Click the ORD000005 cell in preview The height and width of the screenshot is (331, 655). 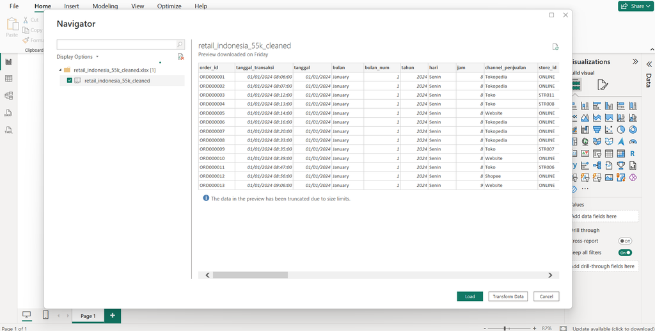pyautogui.click(x=216, y=113)
